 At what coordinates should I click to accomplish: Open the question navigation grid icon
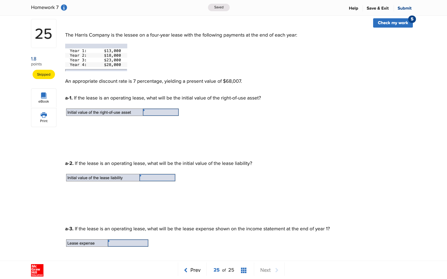[244, 270]
